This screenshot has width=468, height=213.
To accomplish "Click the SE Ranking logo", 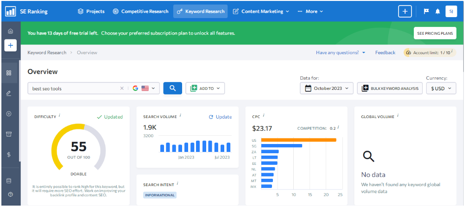I will click(26, 11).
